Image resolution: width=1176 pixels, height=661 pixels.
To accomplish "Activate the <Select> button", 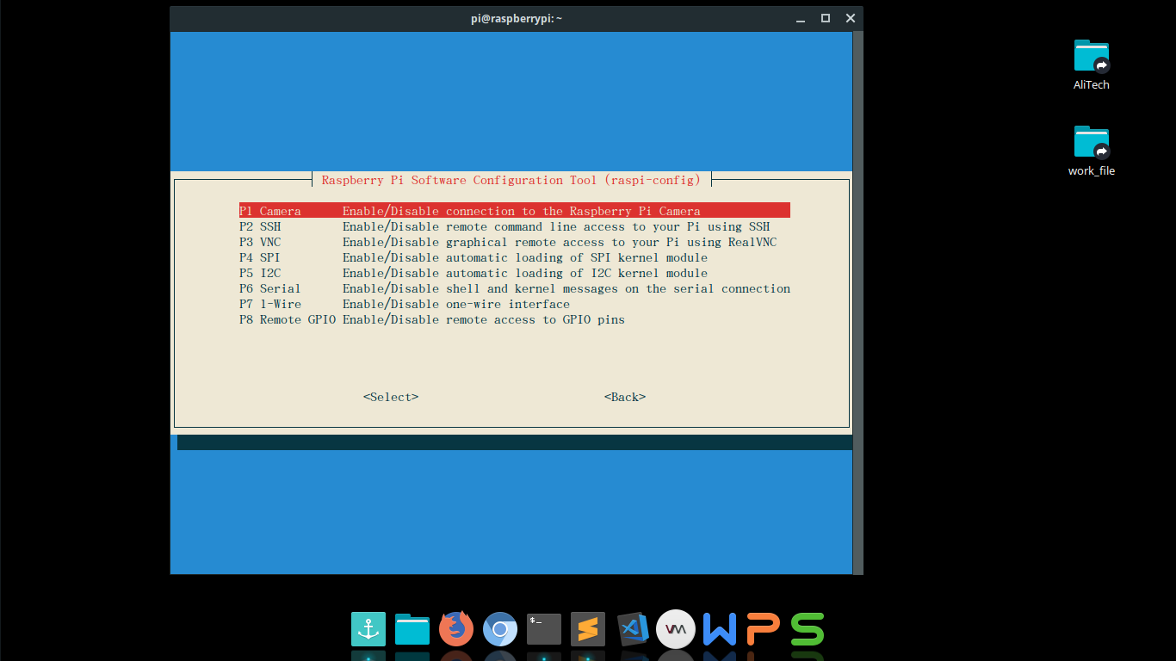I will pyautogui.click(x=391, y=397).
